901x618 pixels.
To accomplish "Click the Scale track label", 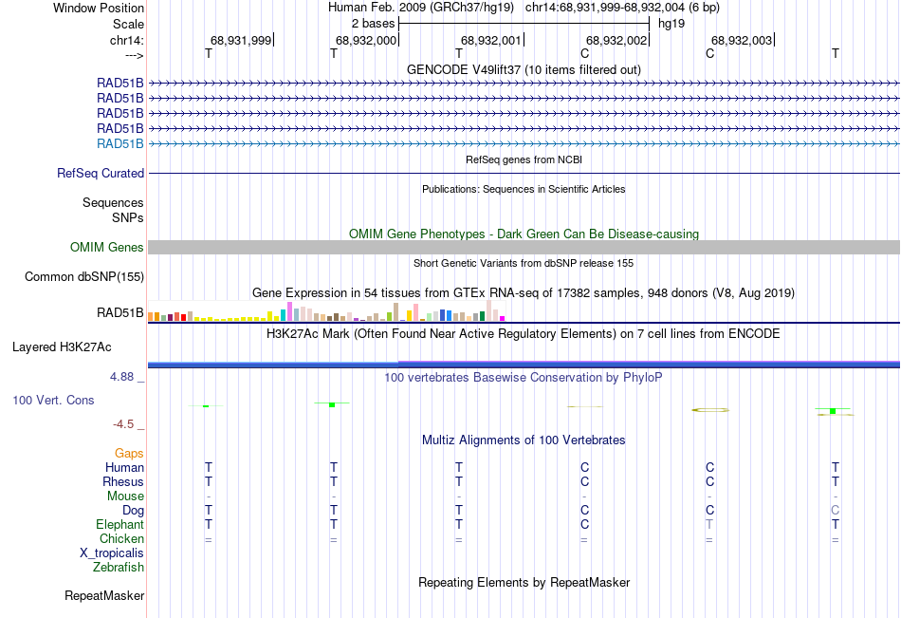I will pos(128,24).
